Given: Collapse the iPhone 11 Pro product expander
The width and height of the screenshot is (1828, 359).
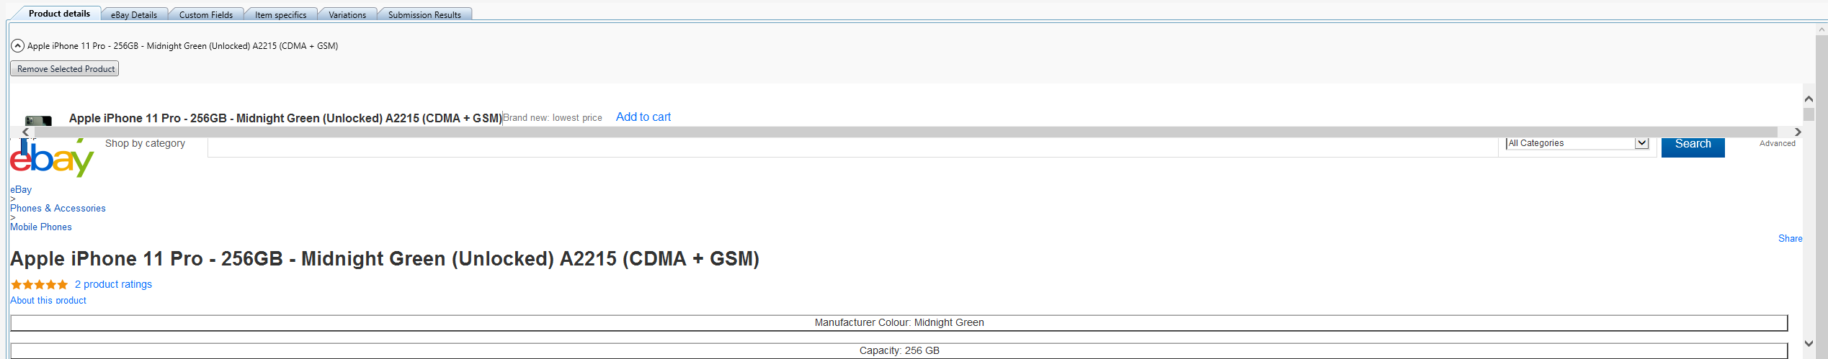Looking at the screenshot, I should click(18, 46).
